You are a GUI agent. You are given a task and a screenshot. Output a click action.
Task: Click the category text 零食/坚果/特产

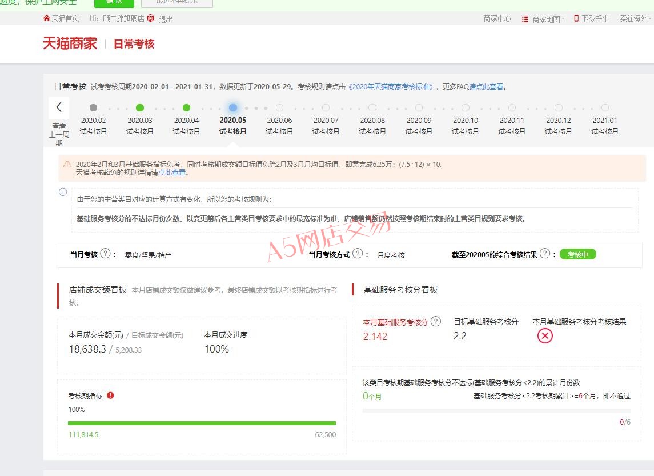point(148,255)
